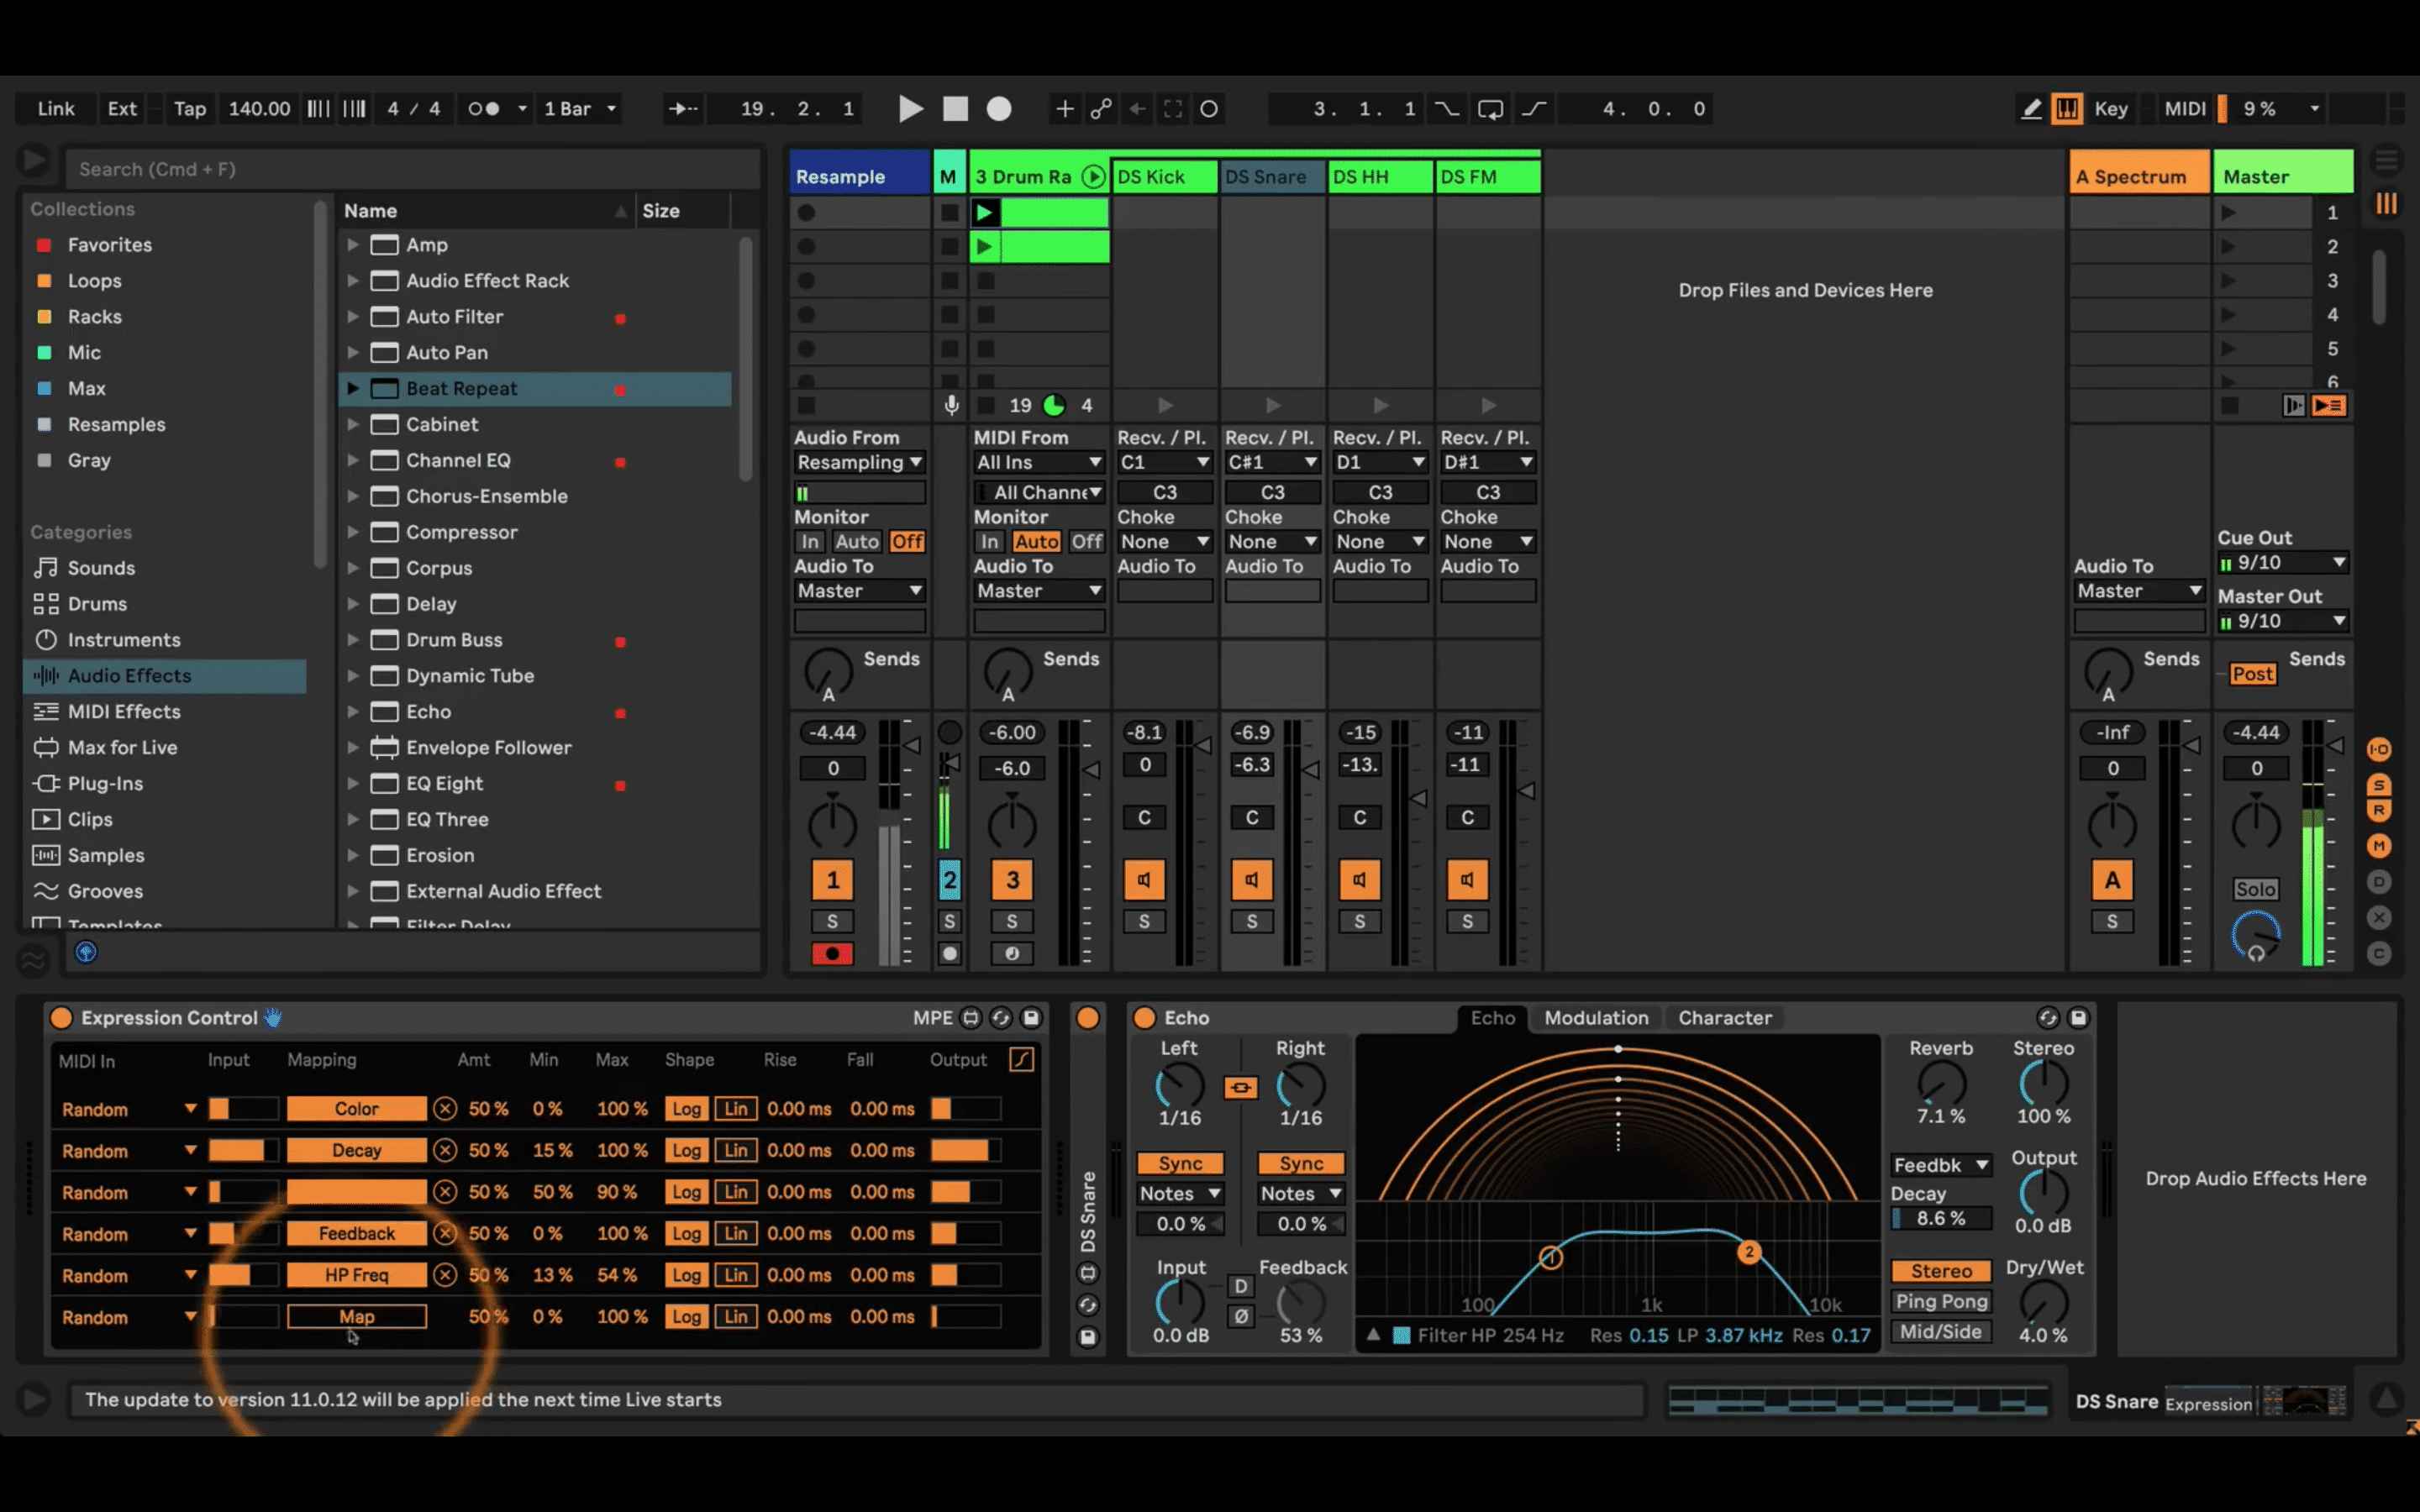This screenshot has height=1512, width=2420.
Task: Click the Arrangement Record button
Action: 999,109
